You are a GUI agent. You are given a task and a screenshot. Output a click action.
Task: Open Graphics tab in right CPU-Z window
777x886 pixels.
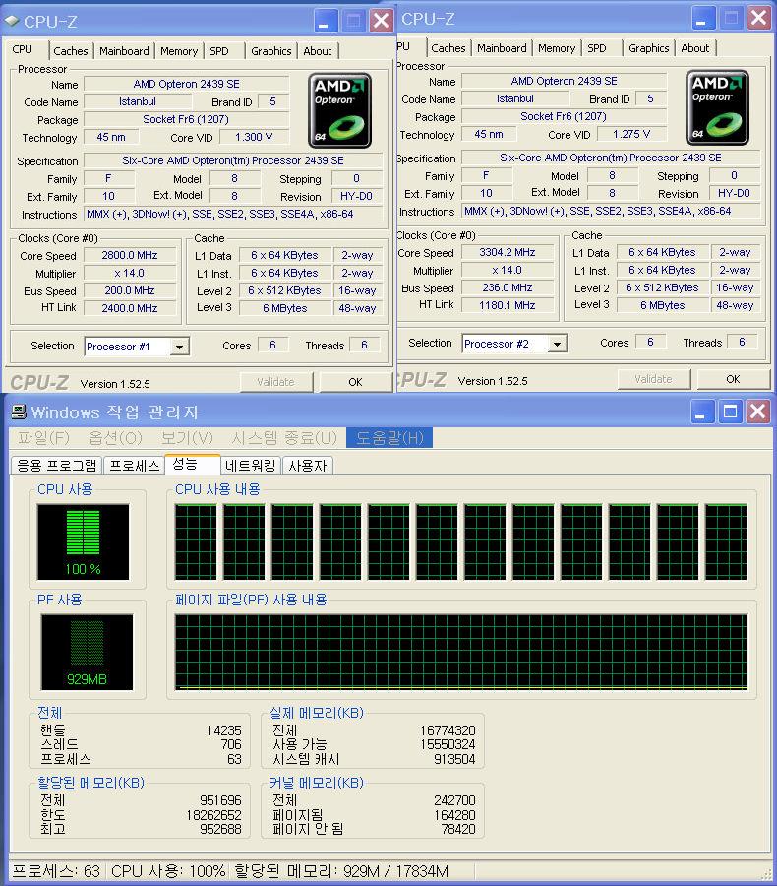point(649,48)
